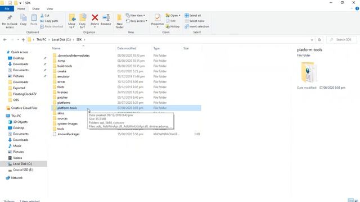Open FloatingClockATV in the navigation pane

25,94
